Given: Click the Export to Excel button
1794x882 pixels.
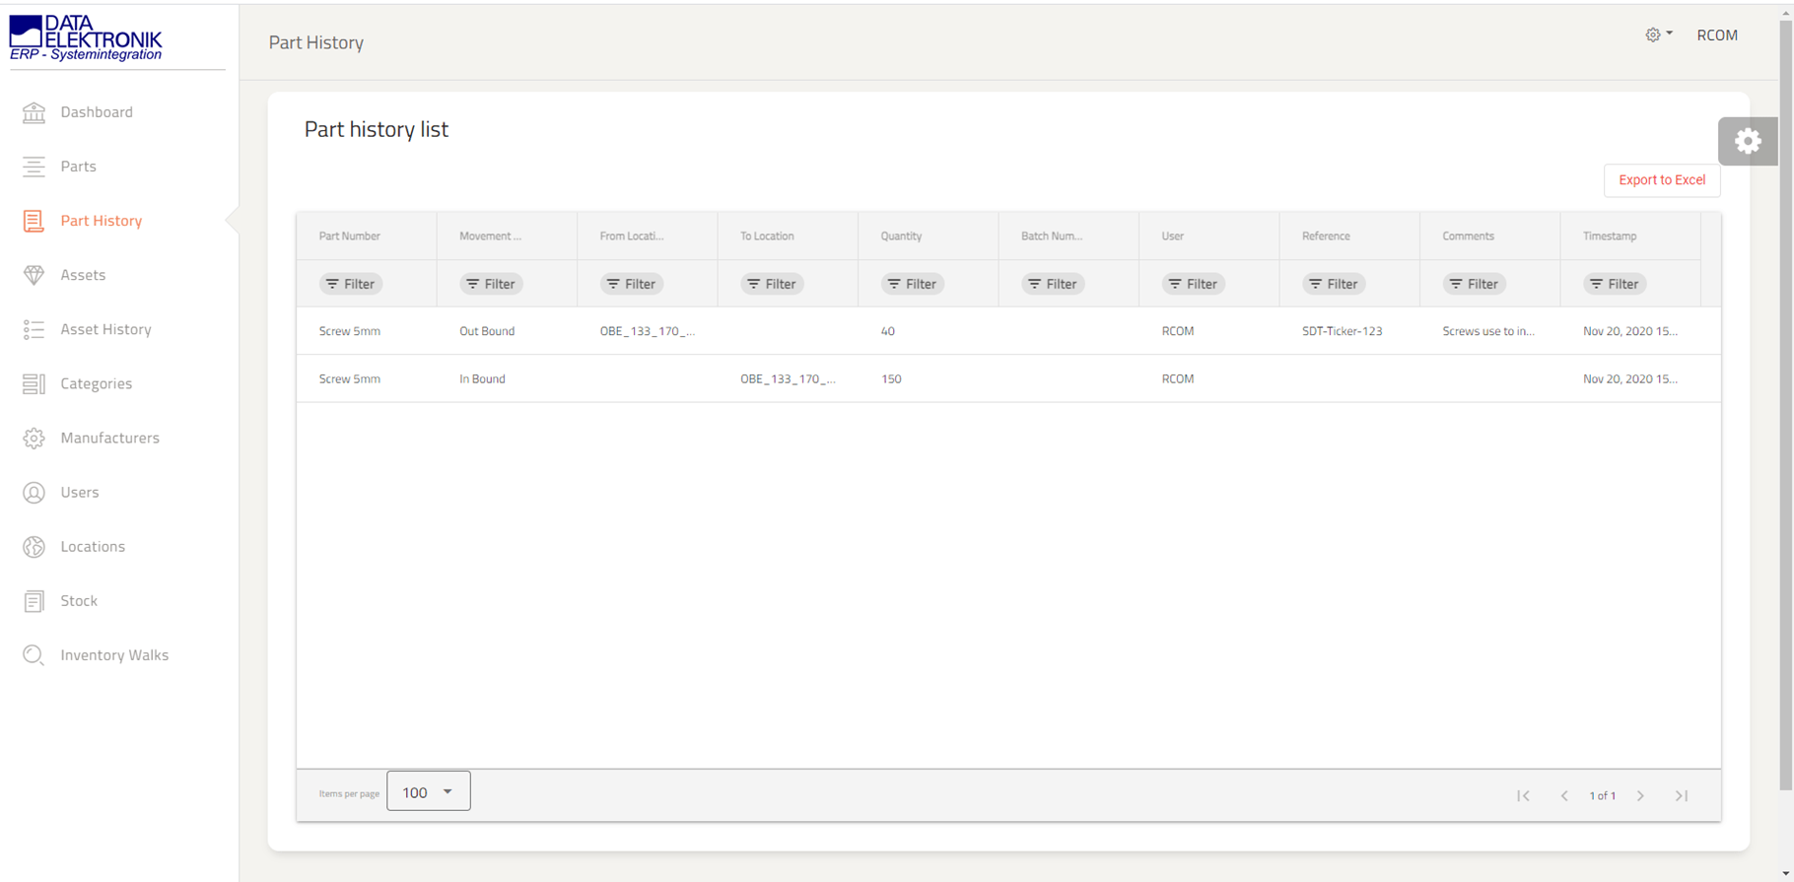Looking at the screenshot, I should [x=1662, y=180].
